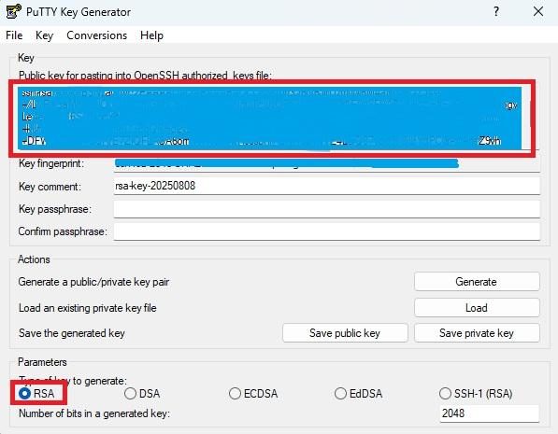Image resolution: width=558 pixels, height=434 pixels.
Task: Click 'Load an existing private key file' label
Action: (87, 308)
